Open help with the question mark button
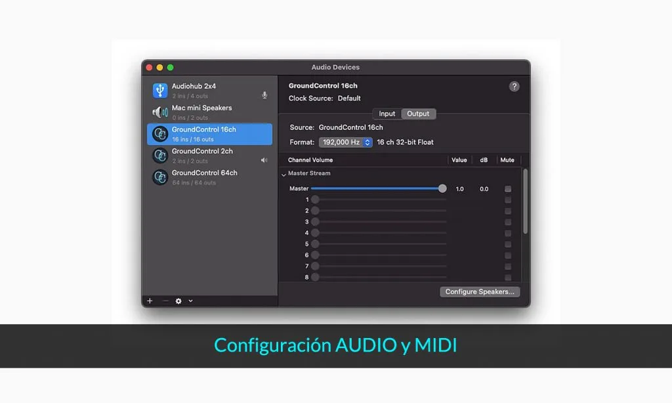This screenshot has width=672, height=403. [514, 87]
